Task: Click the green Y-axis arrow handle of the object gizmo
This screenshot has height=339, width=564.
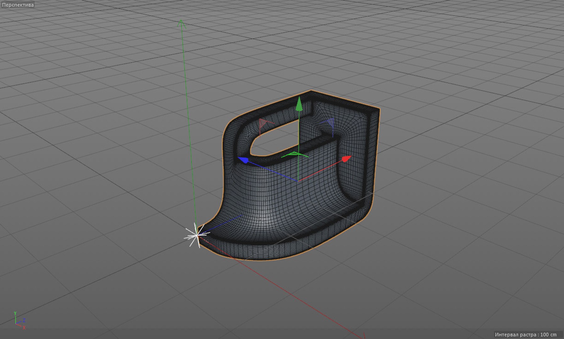Action: click(x=299, y=104)
